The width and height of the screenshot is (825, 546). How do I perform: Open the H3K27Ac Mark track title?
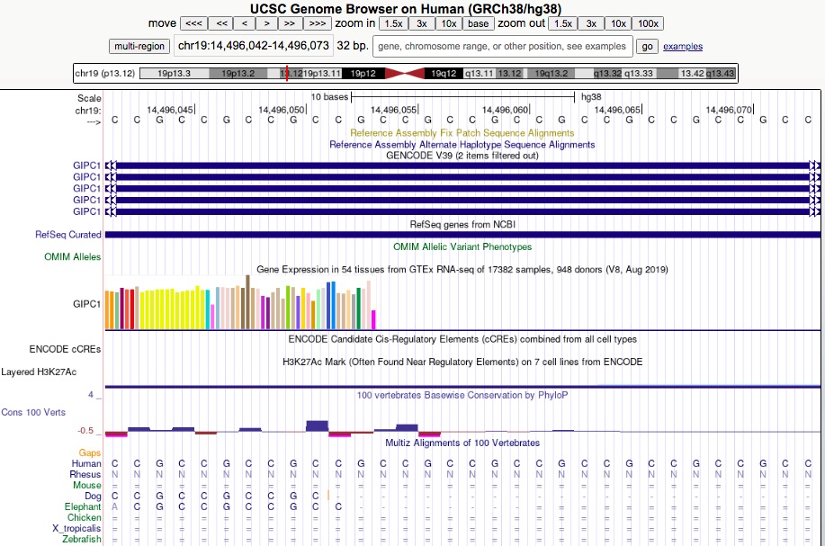(x=462, y=362)
